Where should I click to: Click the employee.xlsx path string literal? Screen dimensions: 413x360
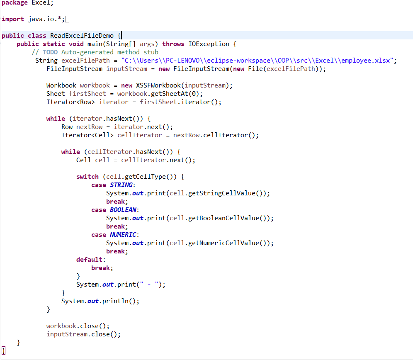coord(258,61)
